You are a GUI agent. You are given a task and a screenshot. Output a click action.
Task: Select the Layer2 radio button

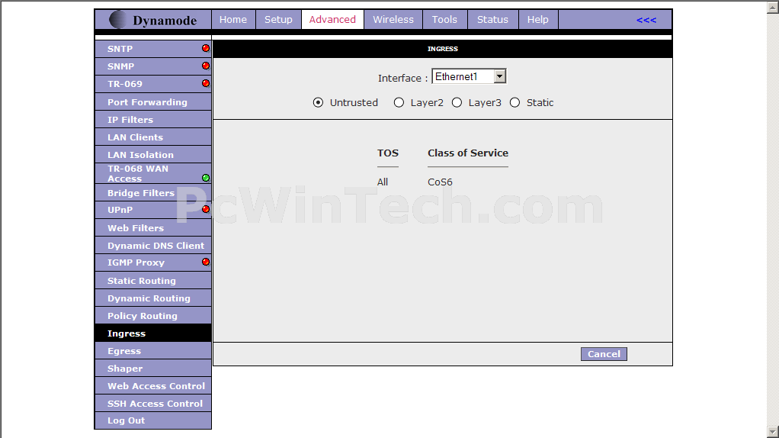[399, 102]
